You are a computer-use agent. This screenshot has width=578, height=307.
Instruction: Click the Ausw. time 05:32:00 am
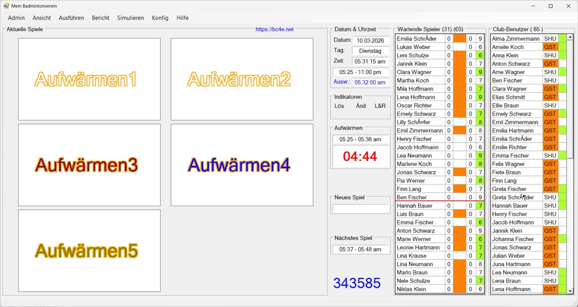pyautogui.click(x=370, y=82)
